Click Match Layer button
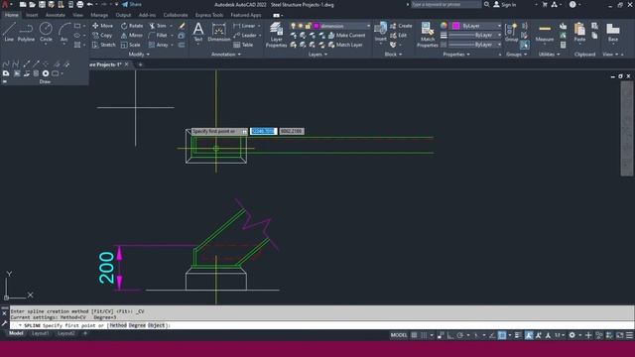Image resolution: width=635 pixels, height=357 pixels. point(345,45)
